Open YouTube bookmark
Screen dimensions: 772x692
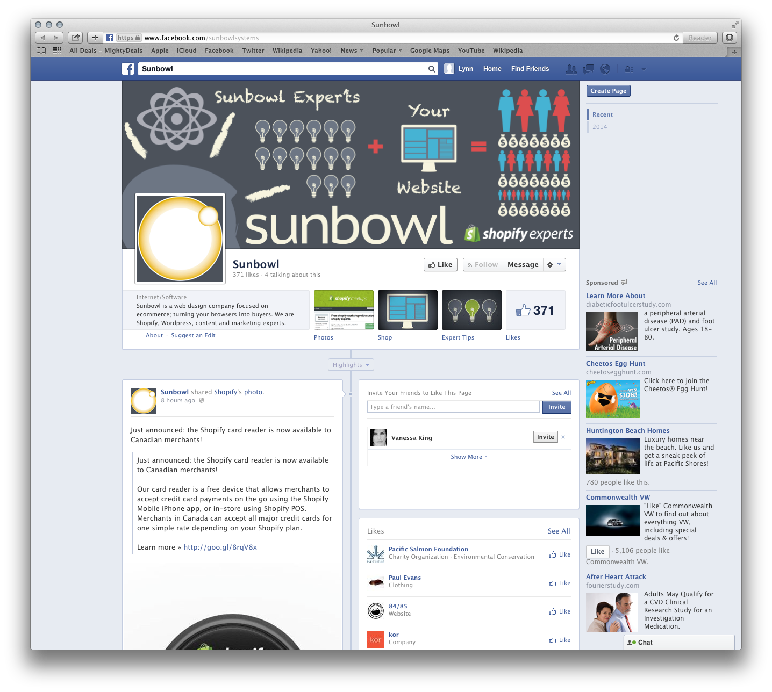point(471,51)
